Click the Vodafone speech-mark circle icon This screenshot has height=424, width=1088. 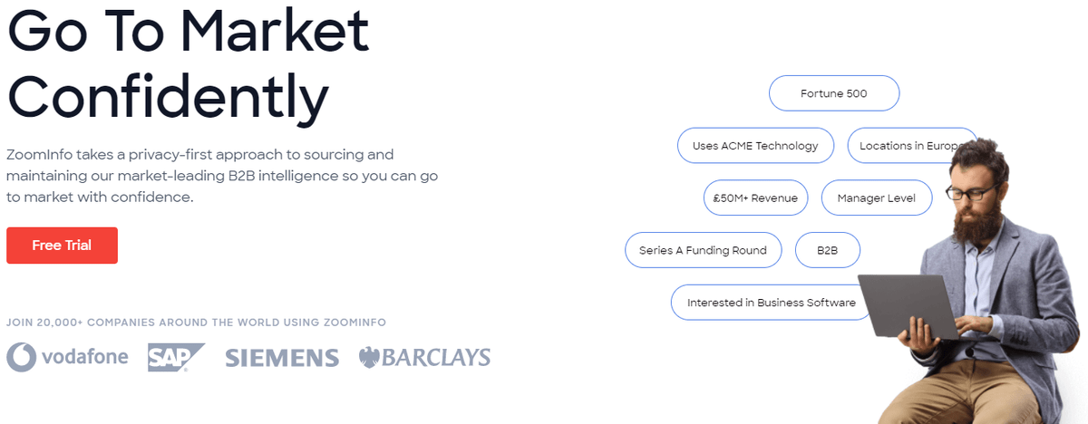coord(22,358)
